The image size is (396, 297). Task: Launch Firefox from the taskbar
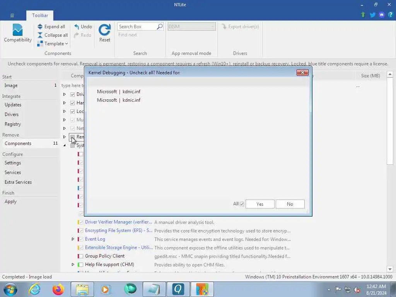coord(58,289)
